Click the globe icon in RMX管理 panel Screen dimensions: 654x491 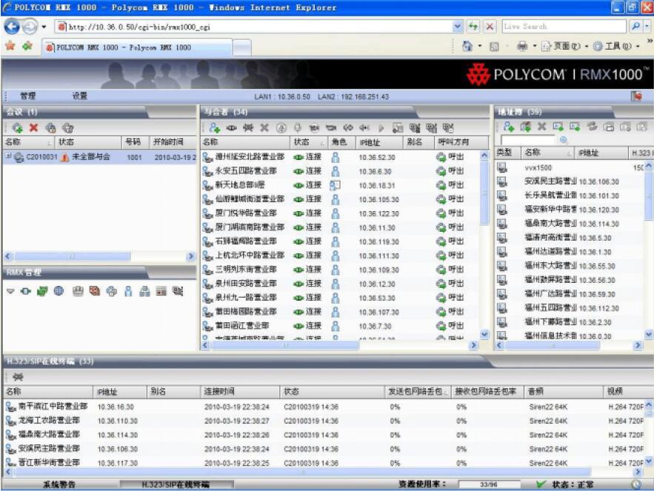point(58,291)
